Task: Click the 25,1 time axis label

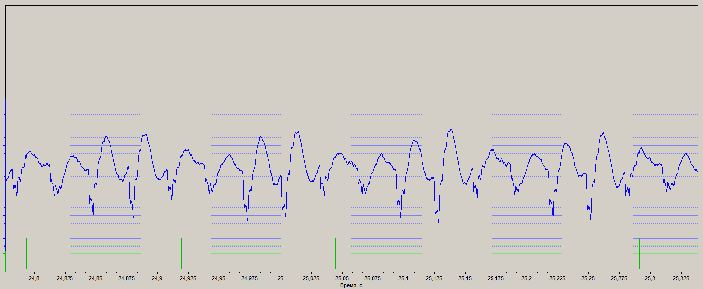Action: coord(404,278)
